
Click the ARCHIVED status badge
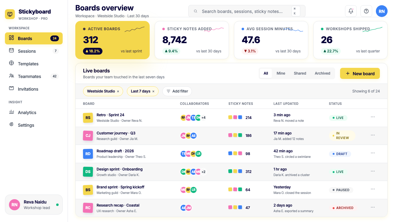(x=343, y=208)
